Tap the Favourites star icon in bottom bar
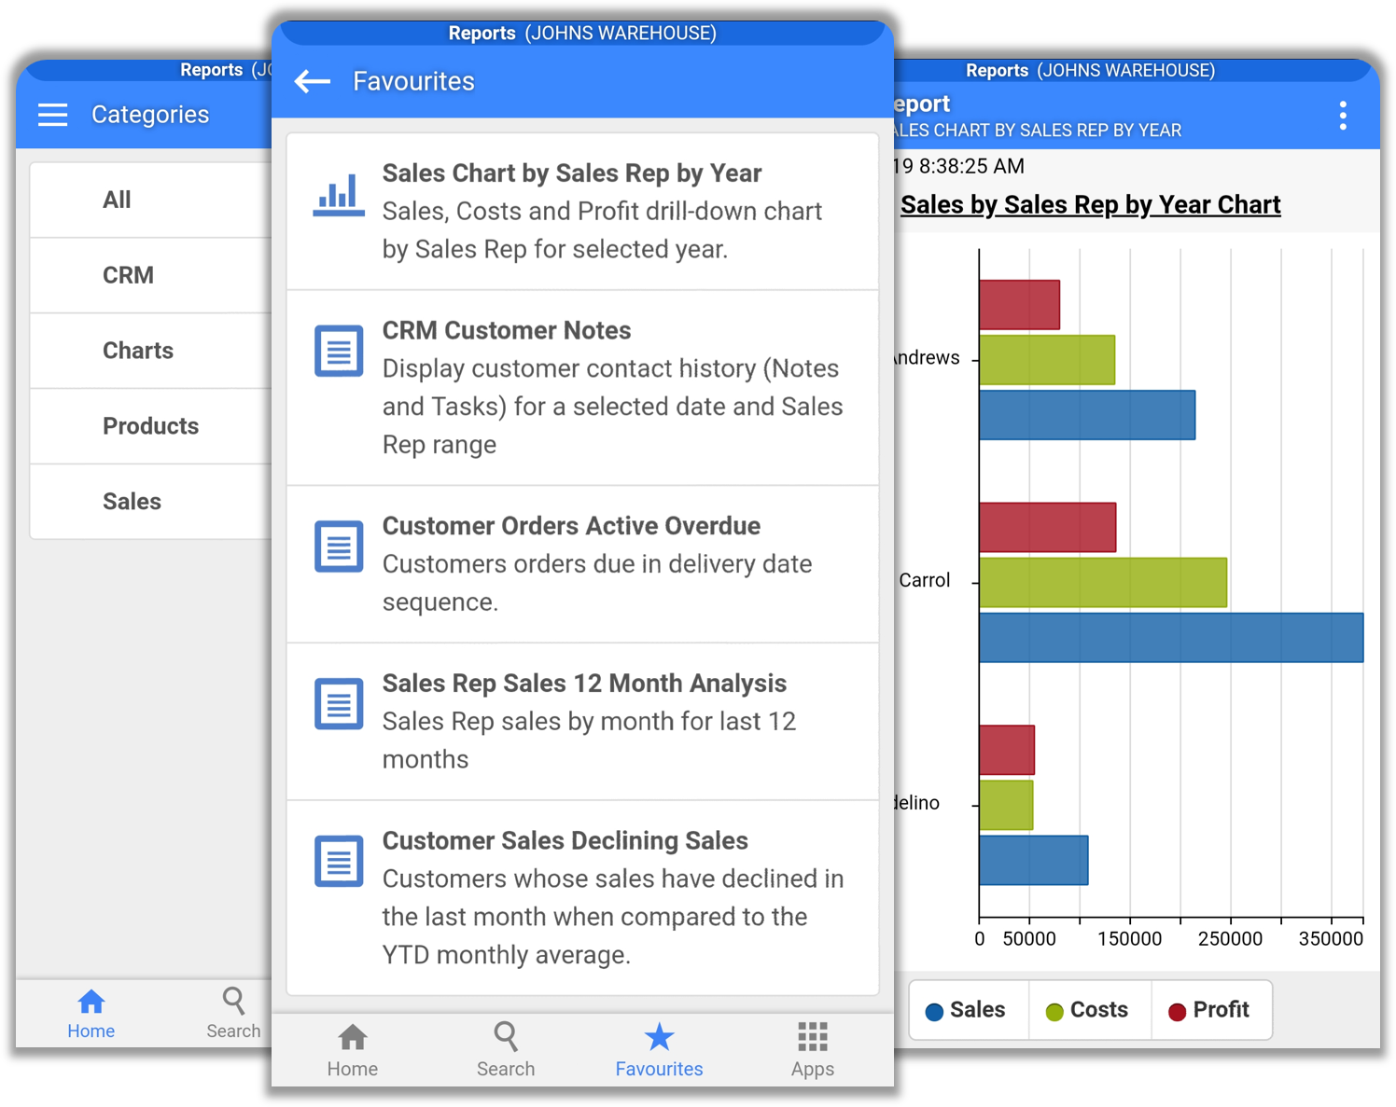 659,1037
